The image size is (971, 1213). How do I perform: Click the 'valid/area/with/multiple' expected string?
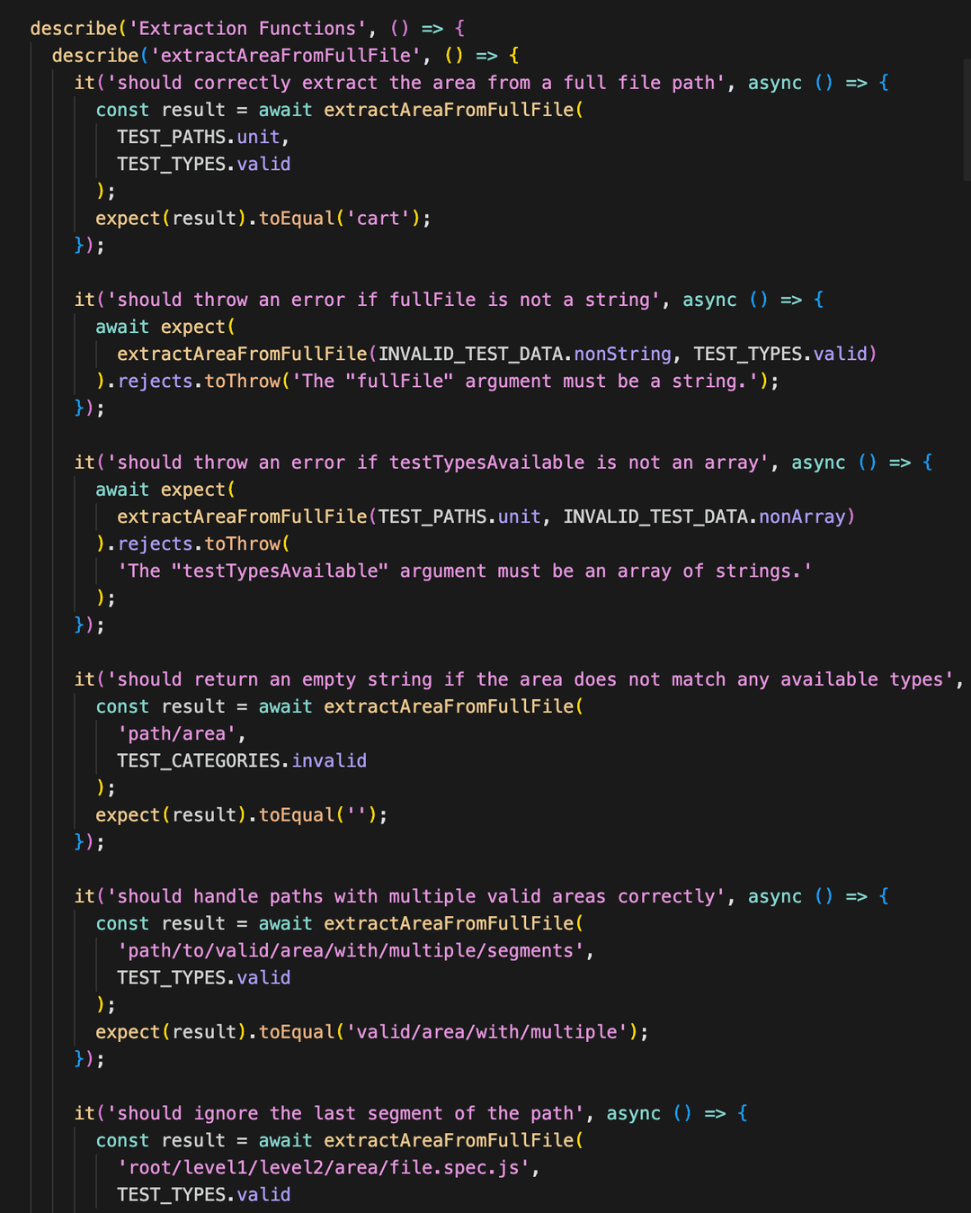click(487, 1032)
